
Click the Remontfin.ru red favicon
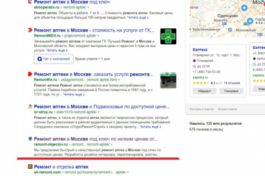click(30, 74)
